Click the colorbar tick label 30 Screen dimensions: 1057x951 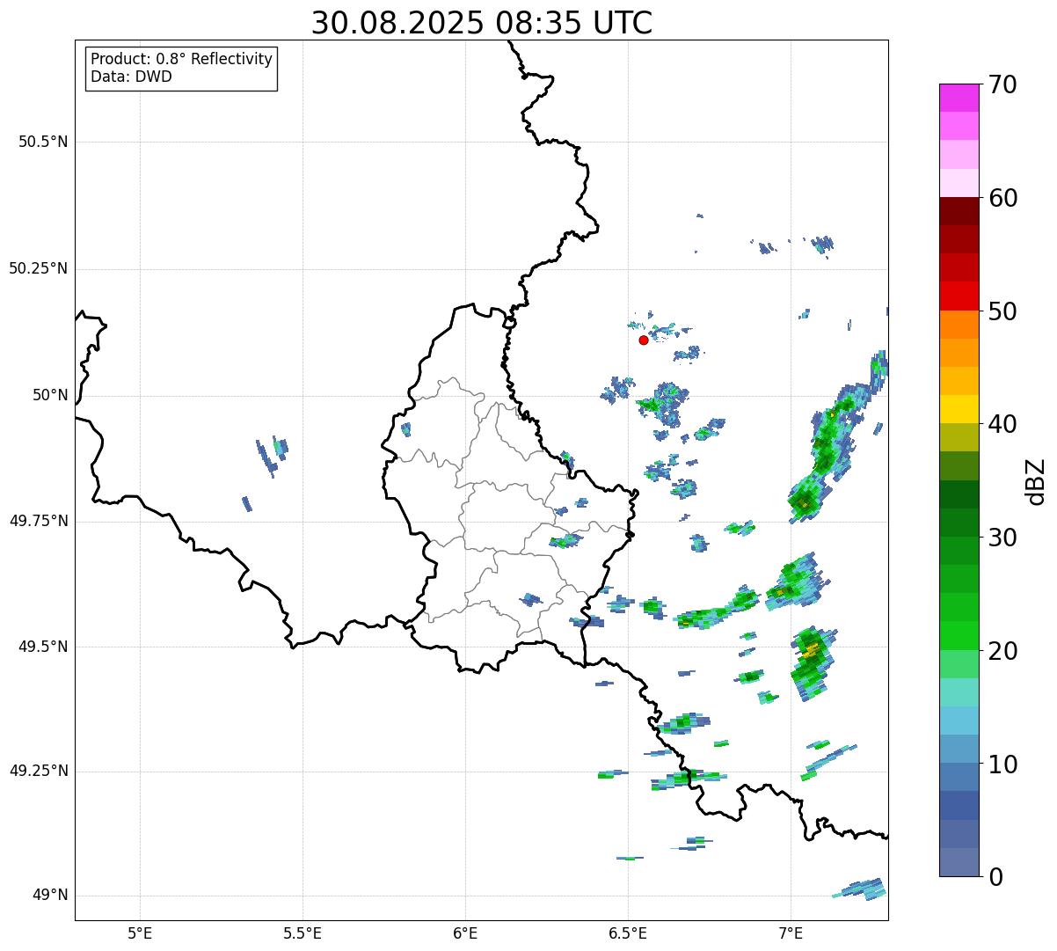pyautogui.click(x=1002, y=538)
